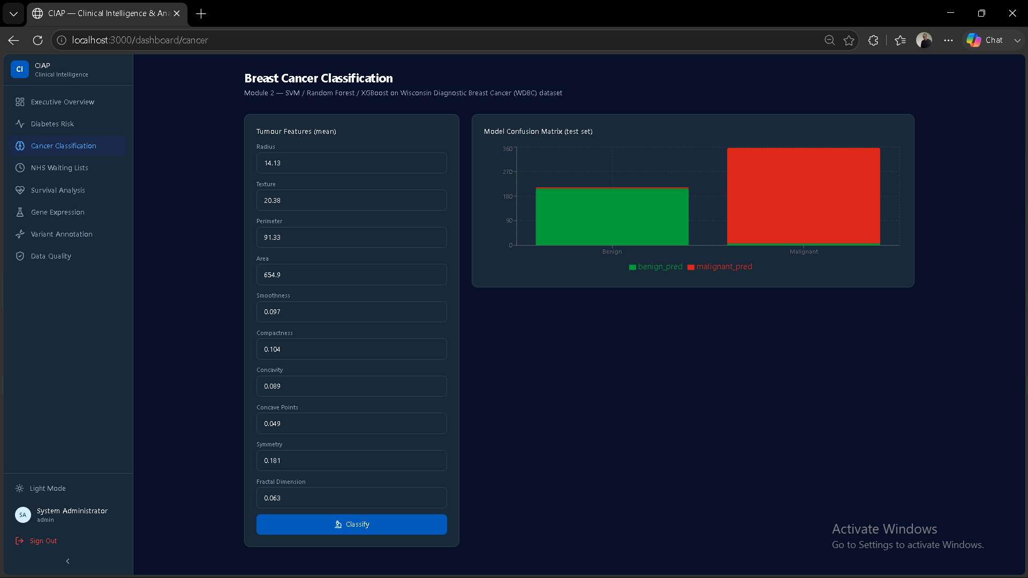Go back with browser back arrow
The height and width of the screenshot is (578, 1028).
[x=13, y=40]
